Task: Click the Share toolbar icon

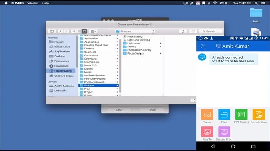Action: tap(183, 31)
